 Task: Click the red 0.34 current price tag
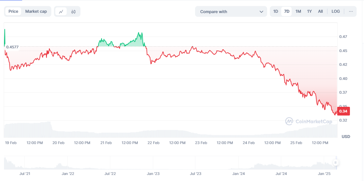[x=343, y=111]
